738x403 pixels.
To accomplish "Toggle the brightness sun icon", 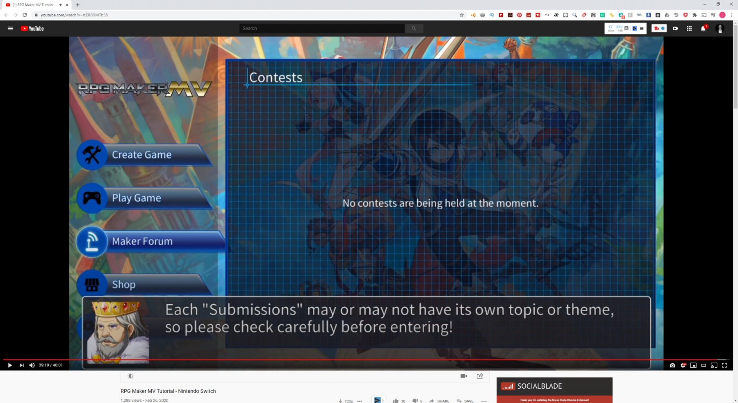I will tap(130, 376).
